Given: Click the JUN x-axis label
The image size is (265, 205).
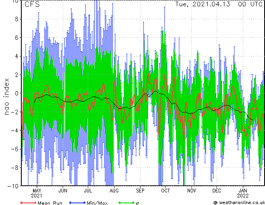Looking at the screenshot, I should [63, 191].
